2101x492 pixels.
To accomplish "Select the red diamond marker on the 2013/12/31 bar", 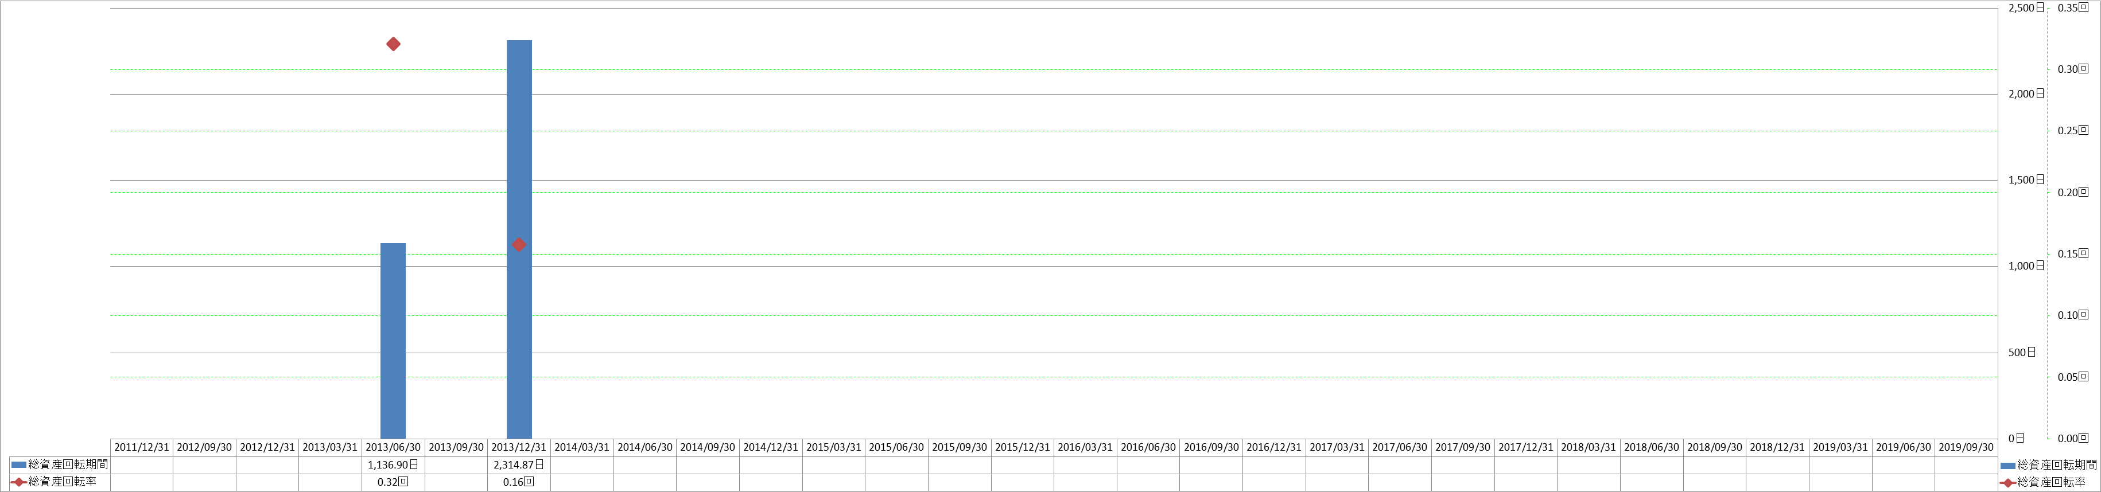I will pyautogui.click(x=519, y=244).
